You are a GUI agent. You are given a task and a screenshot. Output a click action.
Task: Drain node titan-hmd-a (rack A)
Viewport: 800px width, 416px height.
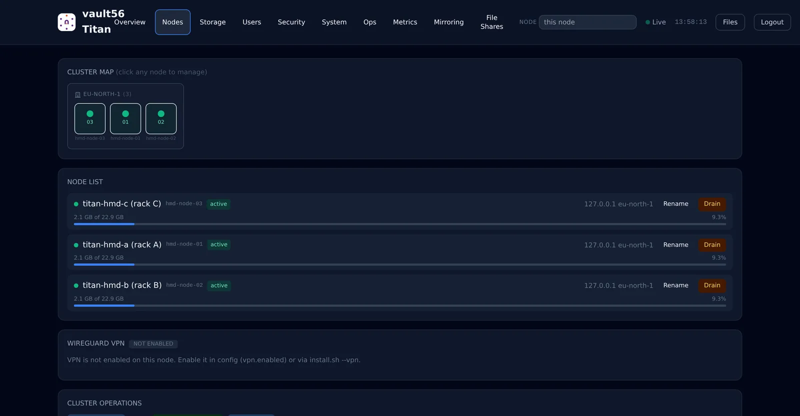coord(712,245)
